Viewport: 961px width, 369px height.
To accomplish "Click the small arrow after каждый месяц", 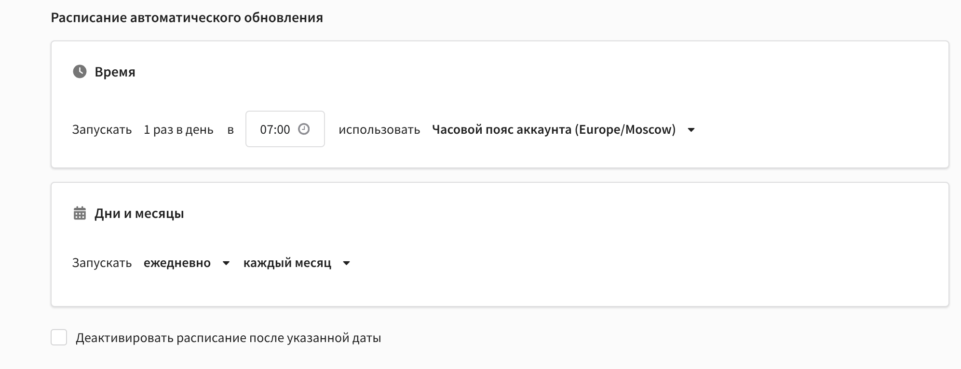I will (x=346, y=263).
